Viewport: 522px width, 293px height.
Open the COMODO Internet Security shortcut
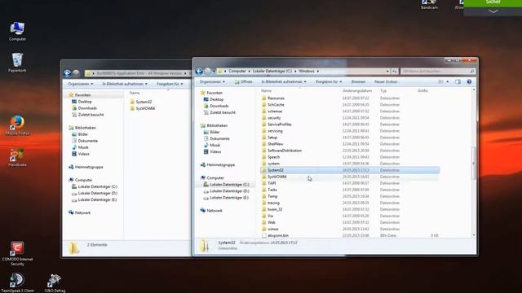click(x=17, y=253)
